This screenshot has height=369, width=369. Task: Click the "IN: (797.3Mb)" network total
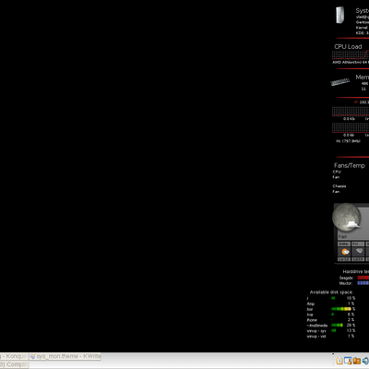(x=348, y=141)
